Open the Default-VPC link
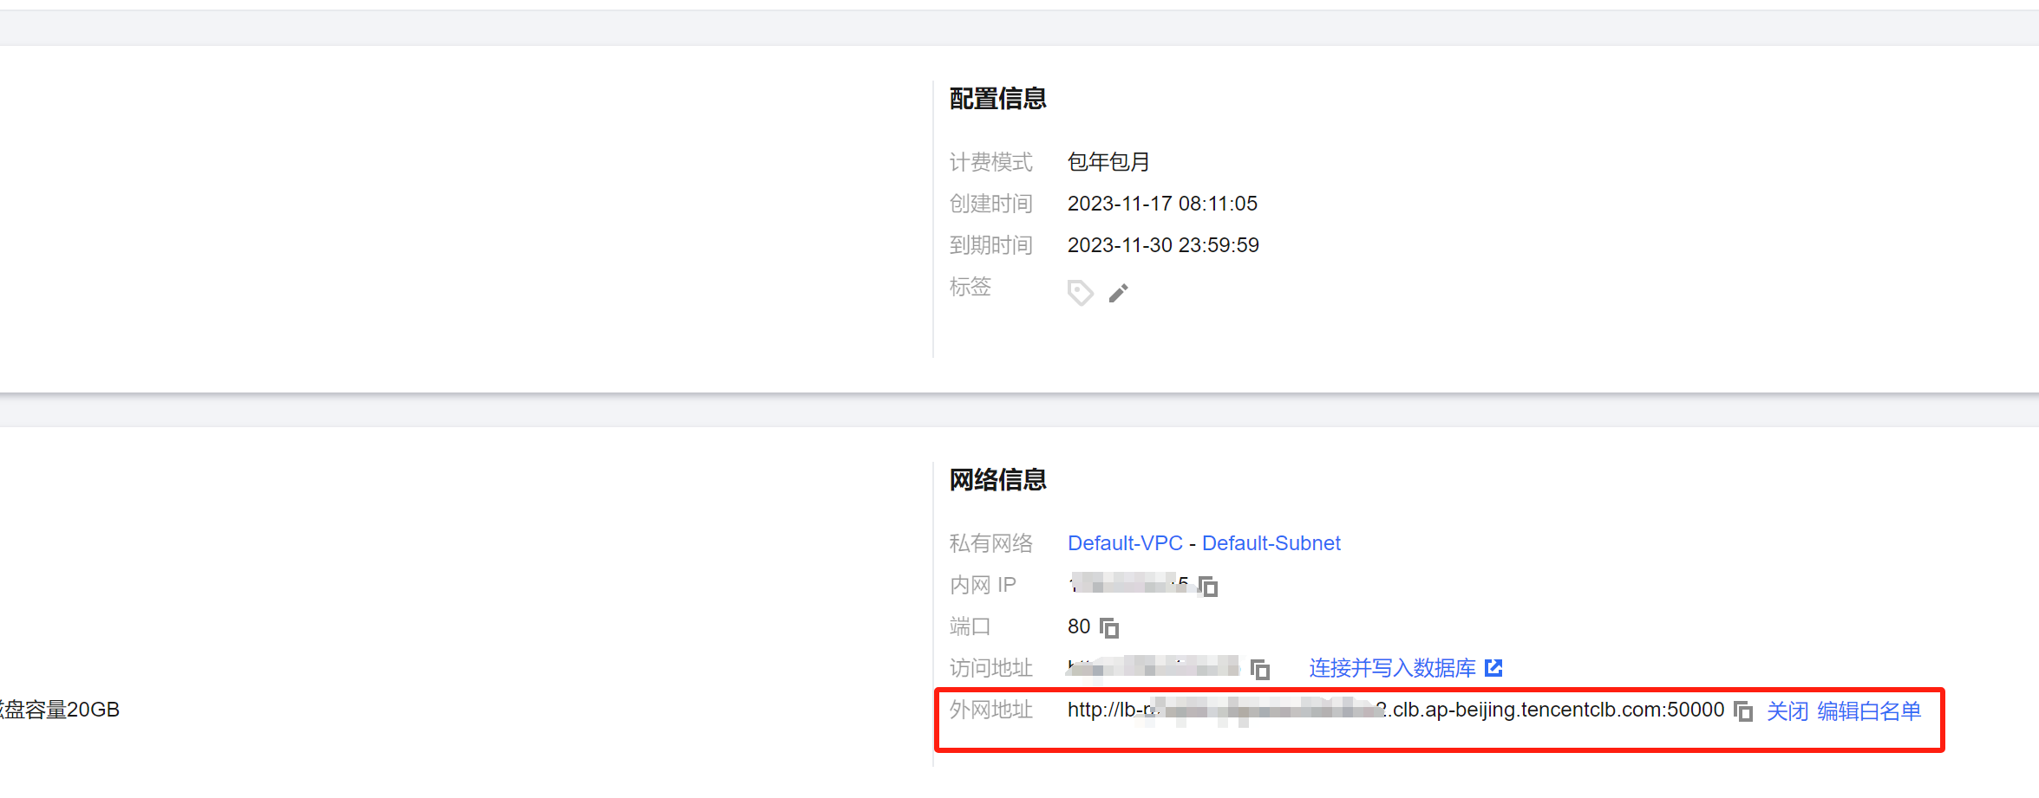2039x798 pixels. point(1125,543)
